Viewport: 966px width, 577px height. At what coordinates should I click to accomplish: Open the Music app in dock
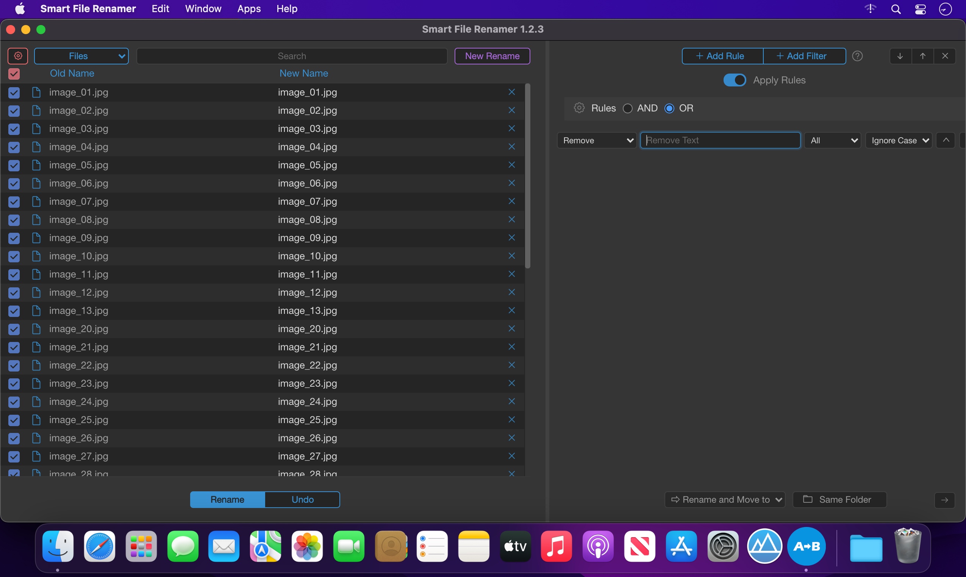coord(556,546)
